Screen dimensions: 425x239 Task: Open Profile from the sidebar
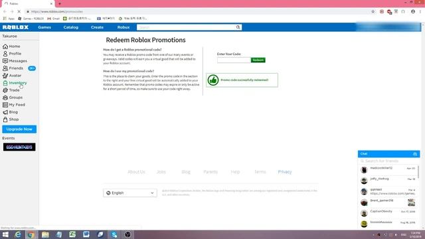(12, 54)
